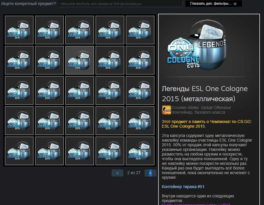The height and width of the screenshot is (205, 264).
Task: Click page indicator '2 из 27'
Action: click(x=134, y=173)
